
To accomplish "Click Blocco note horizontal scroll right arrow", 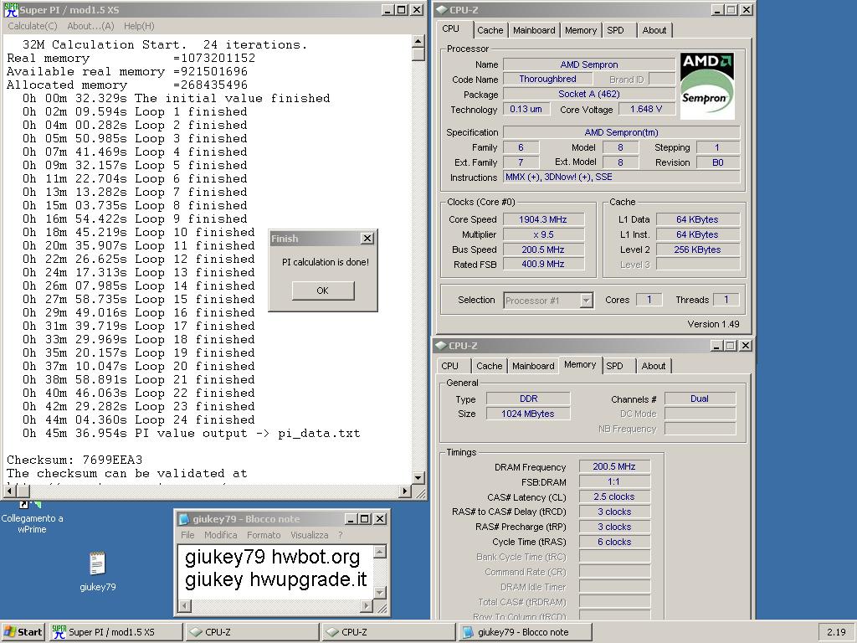I will (x=367, y=606).
